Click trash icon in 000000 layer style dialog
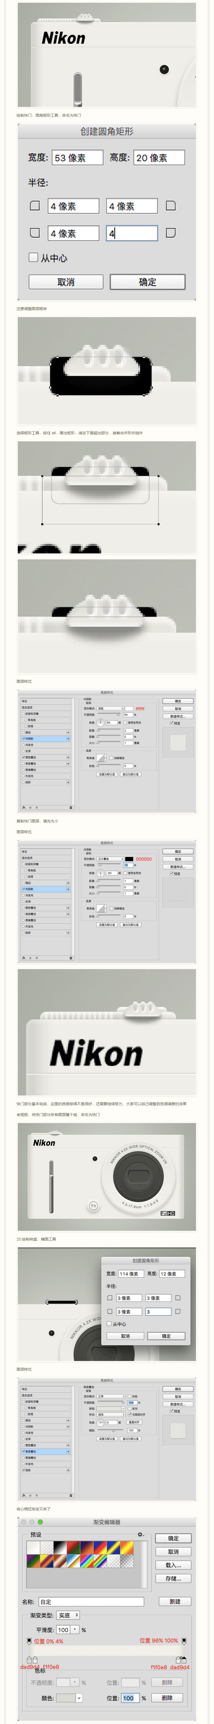The image size is (214, 1724). [71, 958]
